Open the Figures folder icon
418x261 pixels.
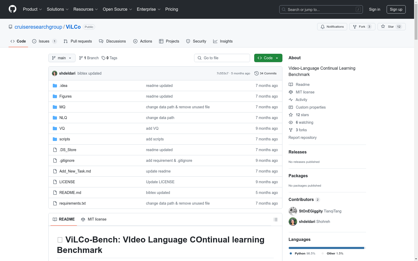pyautogui.click(x=55, y=96)
